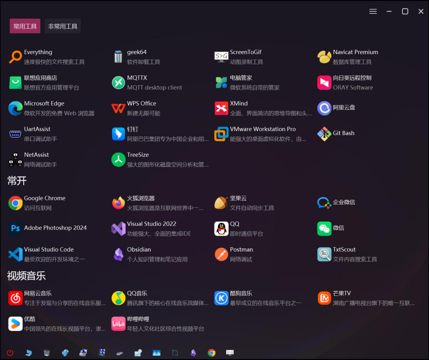Click the text 'ORAY Software'

tap(353, 88)
